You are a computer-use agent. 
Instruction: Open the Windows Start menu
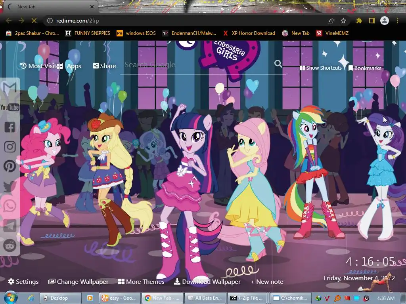(10, 298)
